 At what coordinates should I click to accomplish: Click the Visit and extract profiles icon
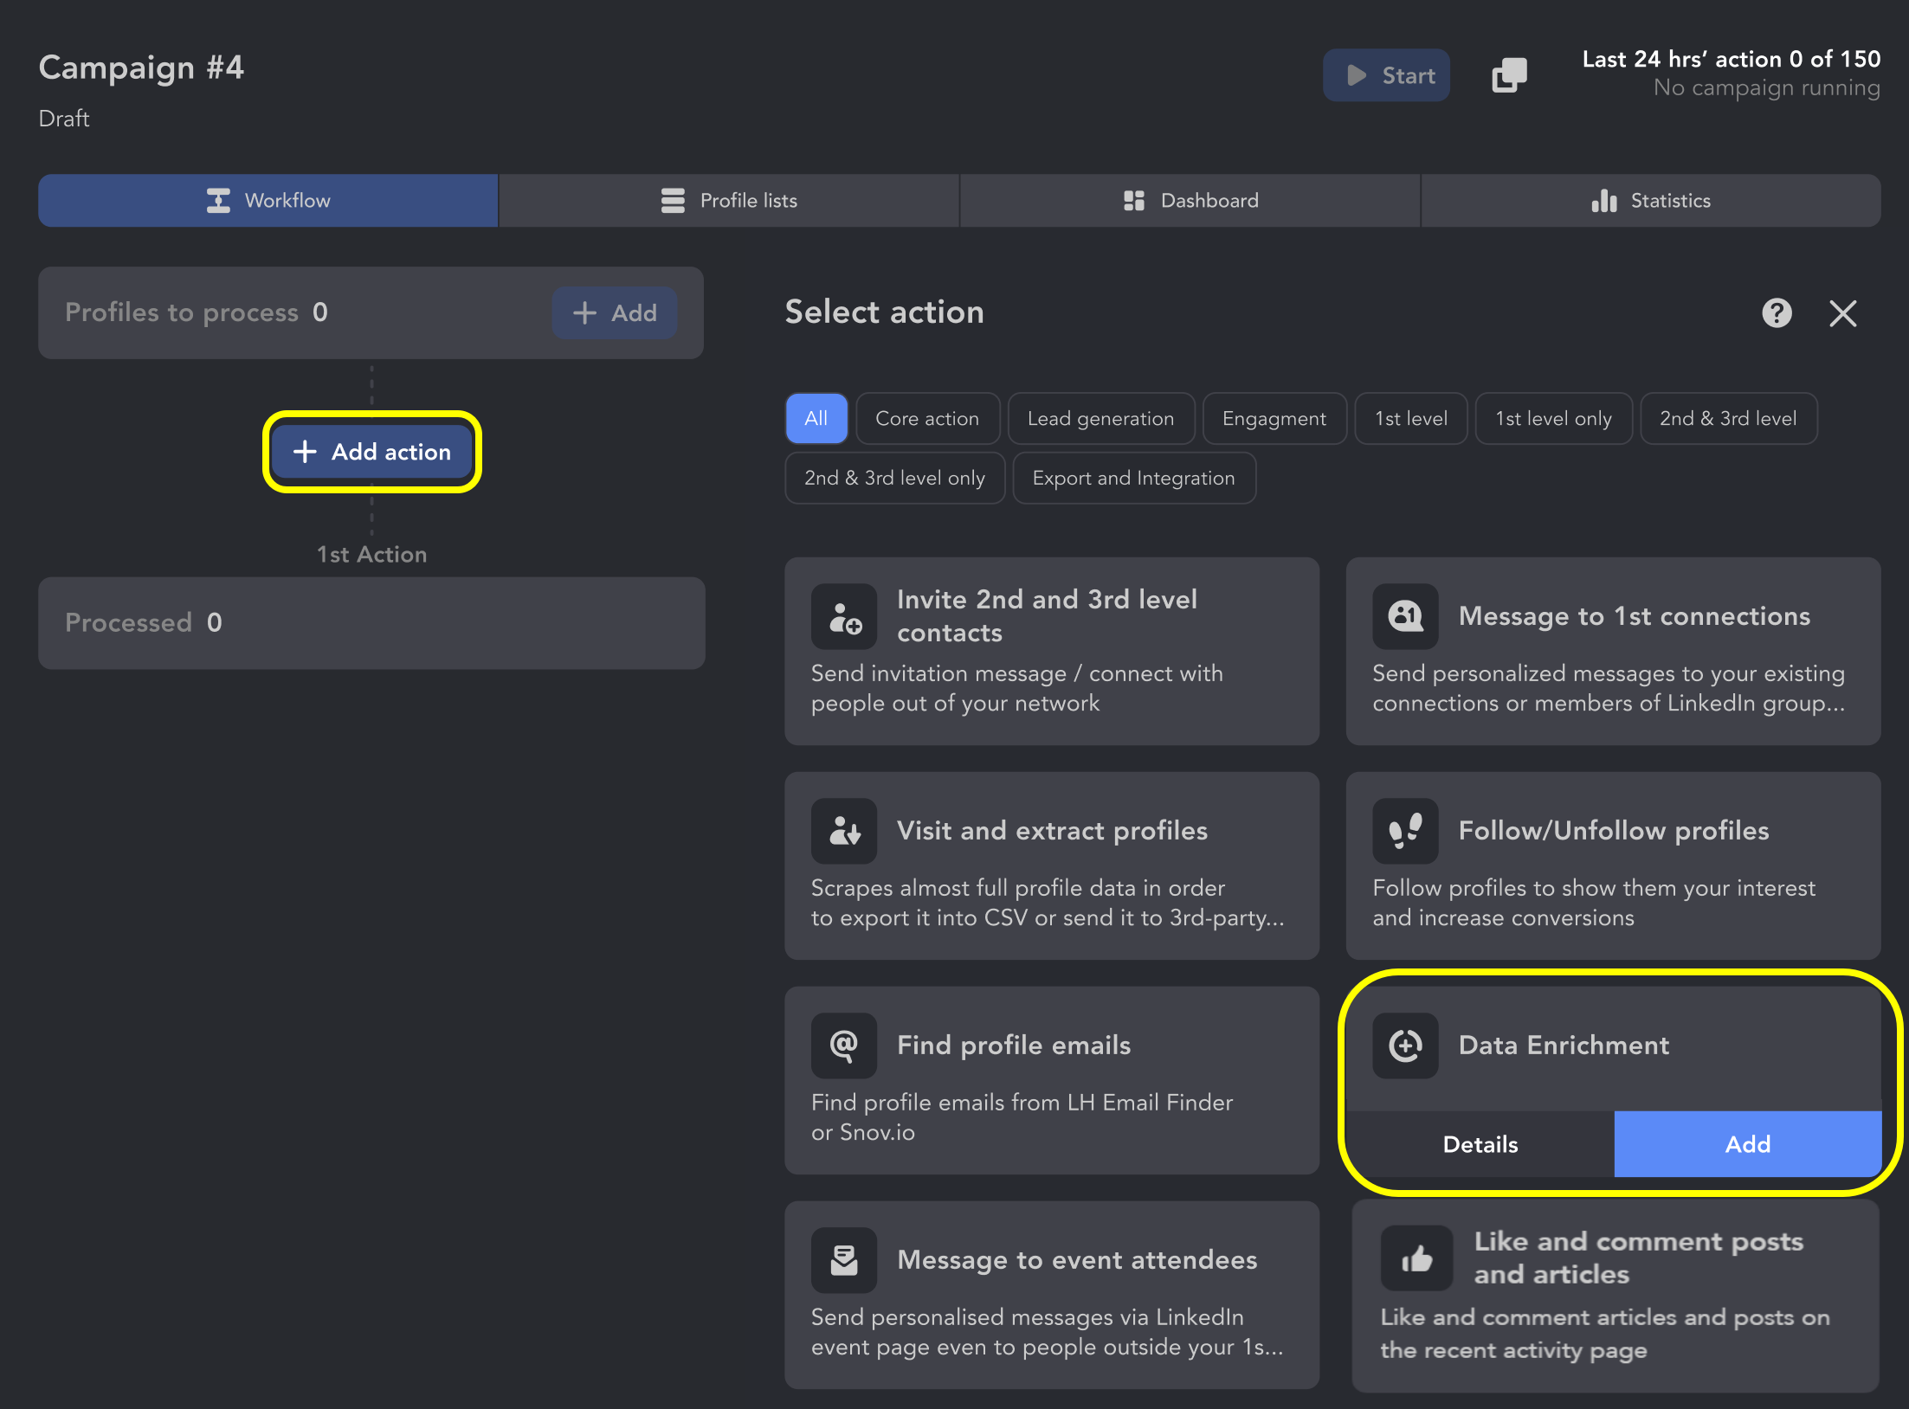[x=844, y=831]
